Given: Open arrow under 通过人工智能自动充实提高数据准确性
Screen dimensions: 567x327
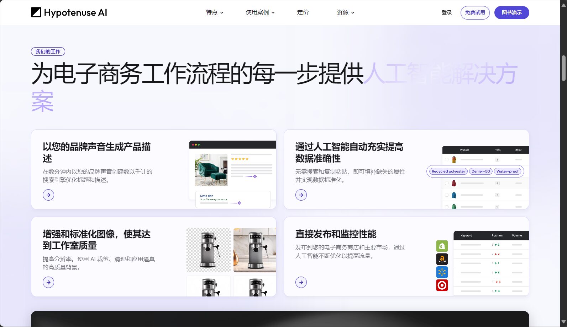Looking at the screenshot, I should (301, 195).
